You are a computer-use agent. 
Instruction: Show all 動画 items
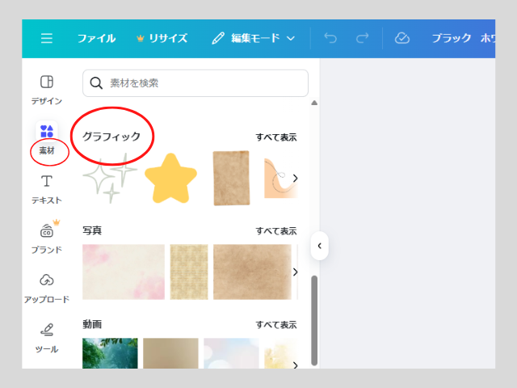(x=276, y=325)
